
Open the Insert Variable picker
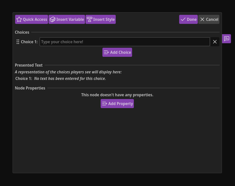click(x=67, y=19)
